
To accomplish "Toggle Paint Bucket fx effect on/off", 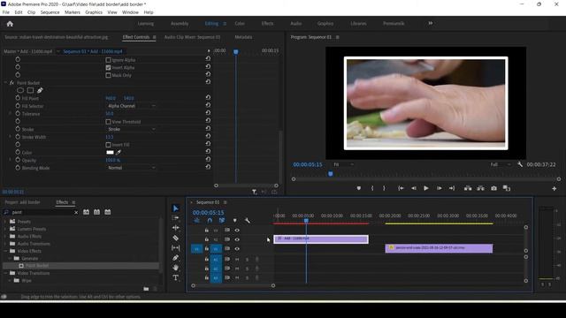I will click(11, 83).
